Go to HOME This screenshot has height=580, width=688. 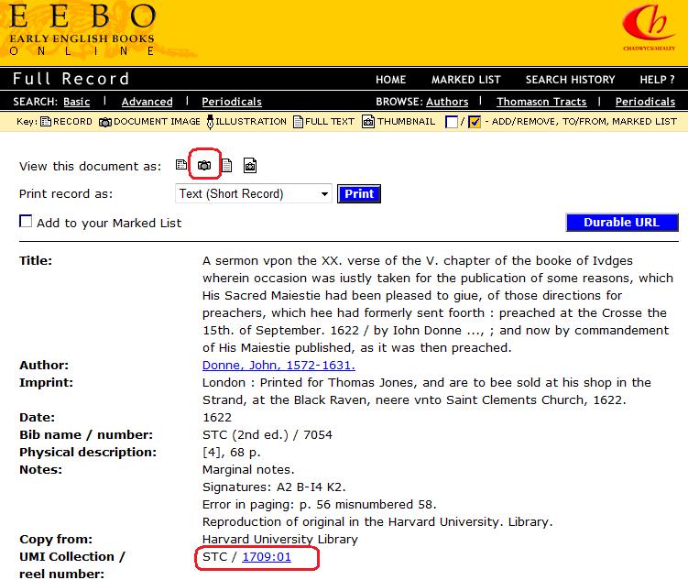pyautogui.click(x=390, y=80)
